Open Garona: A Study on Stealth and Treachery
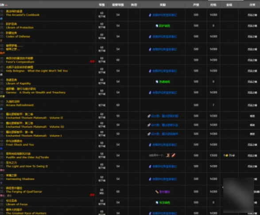Viewport: 260px width, 215px height. [x=35, y=92]
